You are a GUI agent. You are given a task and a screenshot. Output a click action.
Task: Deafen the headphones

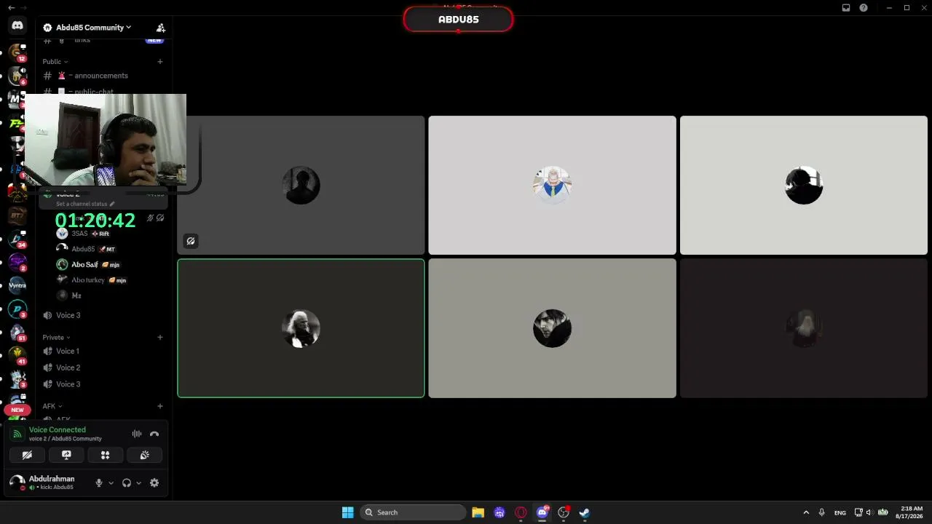point(127,483)
